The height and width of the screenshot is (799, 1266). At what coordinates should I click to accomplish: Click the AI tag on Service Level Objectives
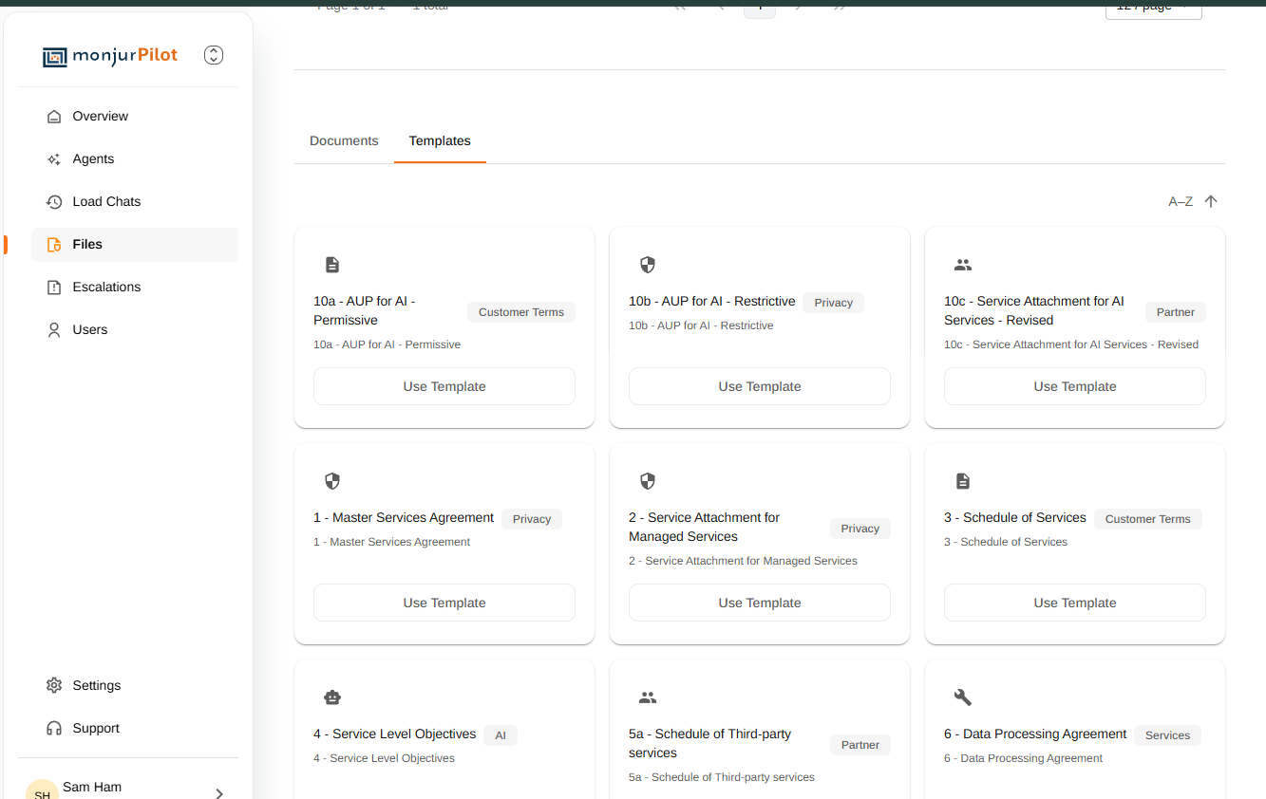[501, 735]
